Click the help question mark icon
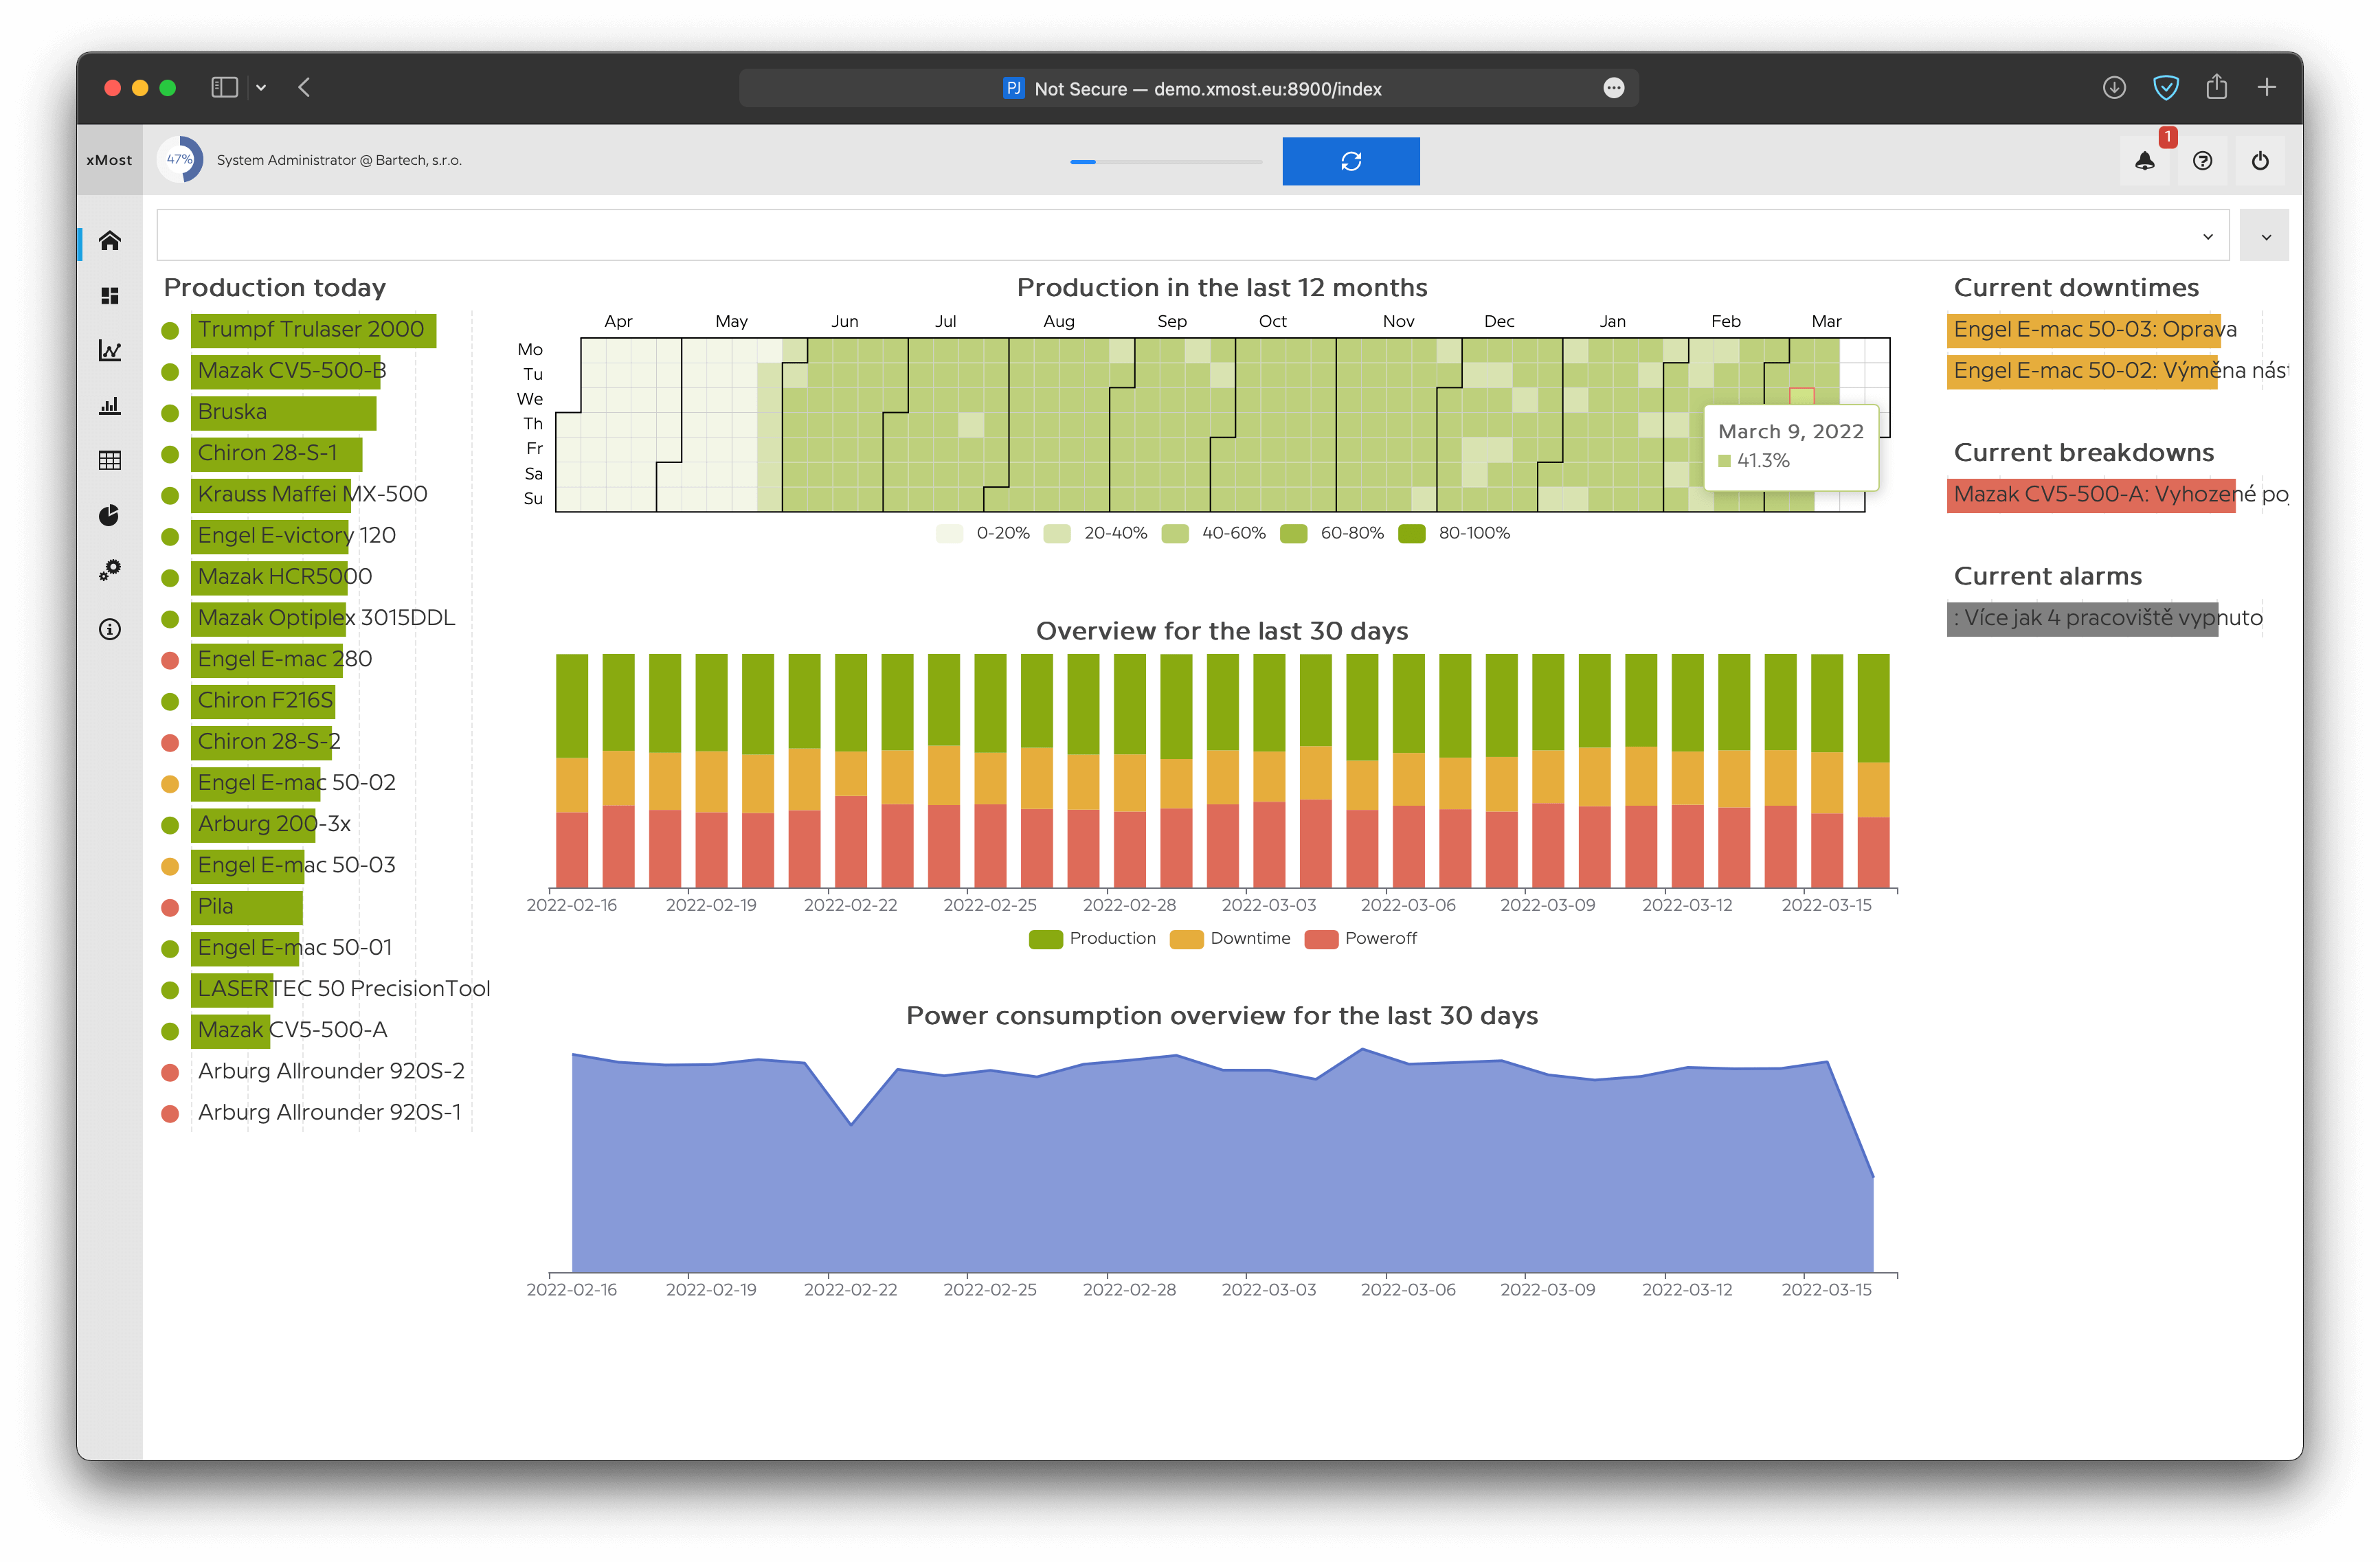Screen dimensions: 2380x1562 pos(2202,161)
